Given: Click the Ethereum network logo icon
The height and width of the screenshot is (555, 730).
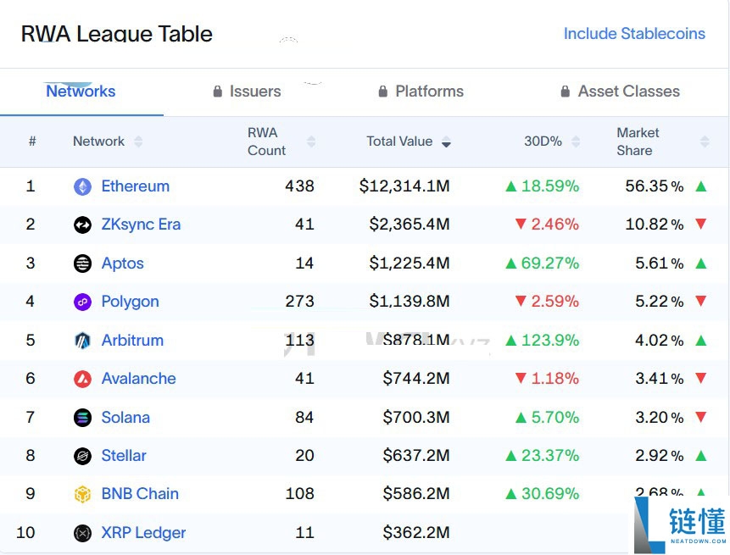Looking at the screenshot, I should [x=82, y=186].
